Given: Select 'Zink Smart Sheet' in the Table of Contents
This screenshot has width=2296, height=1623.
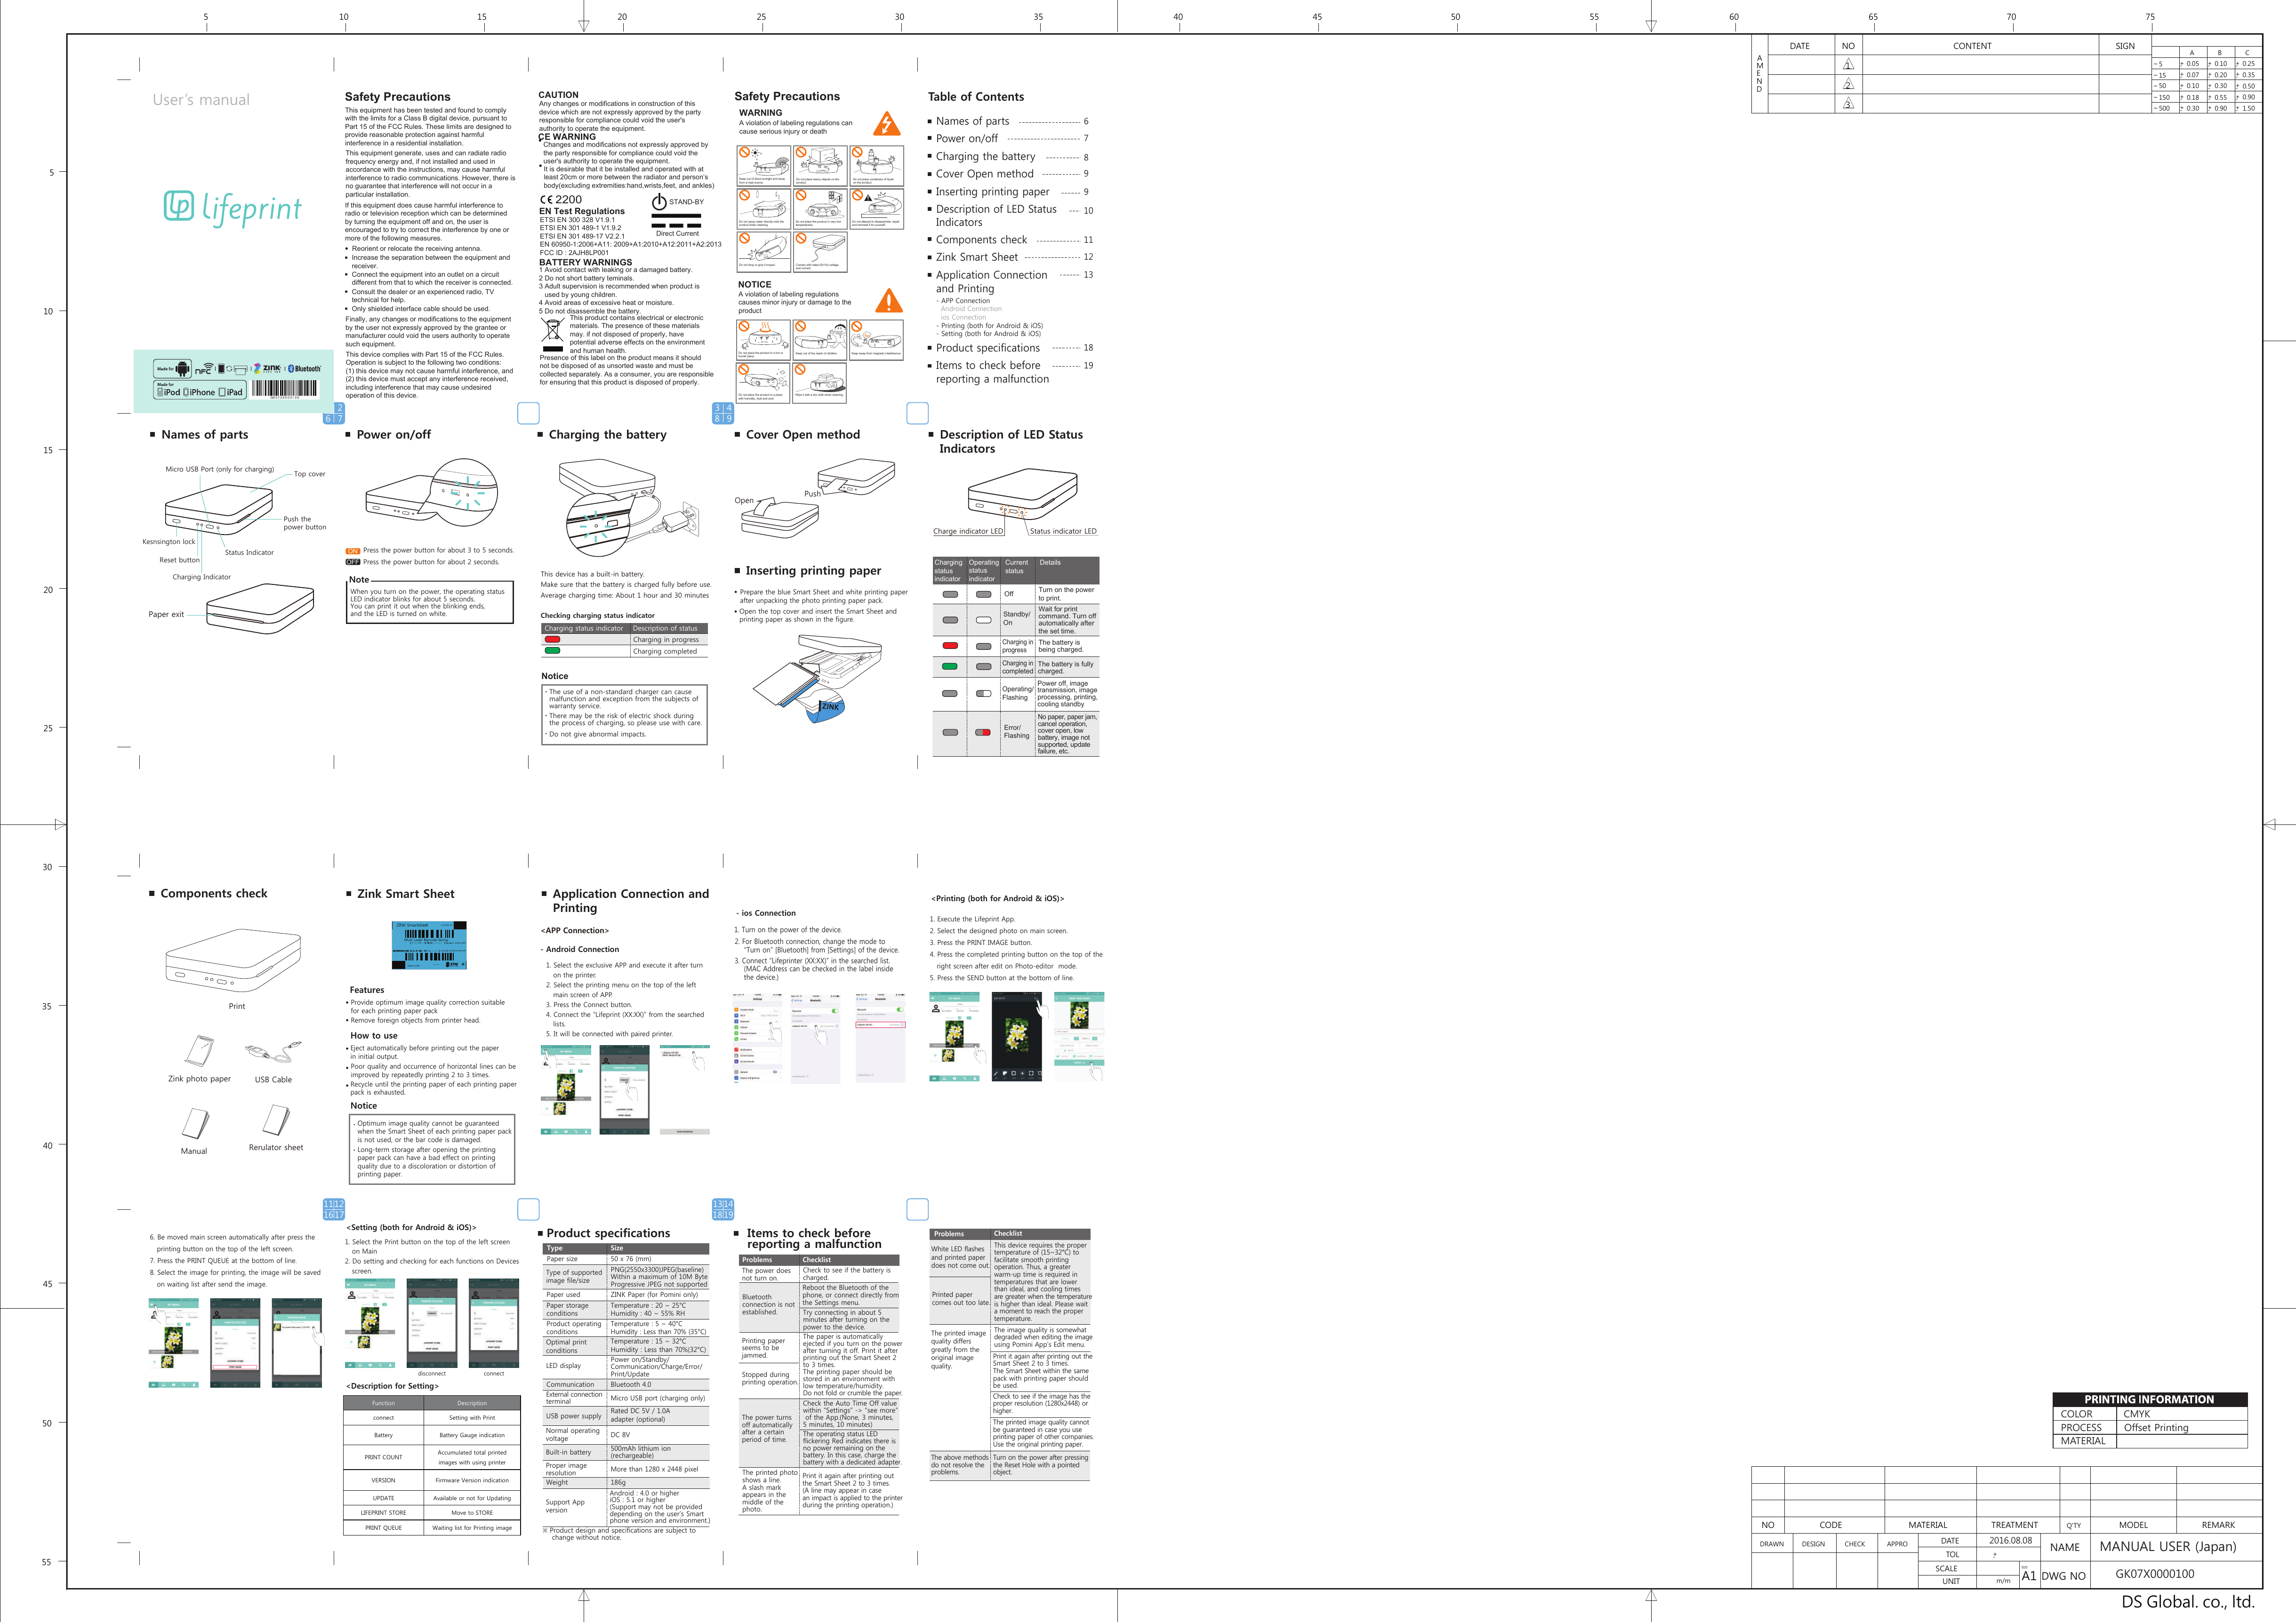Looking at the screenshot, I should (x=976, y=257).
